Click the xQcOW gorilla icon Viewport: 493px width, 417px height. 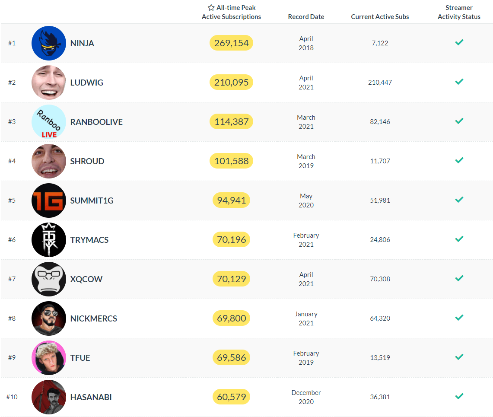(x=49, y=279)
